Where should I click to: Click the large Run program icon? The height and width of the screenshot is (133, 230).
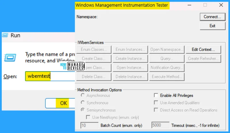10,58
